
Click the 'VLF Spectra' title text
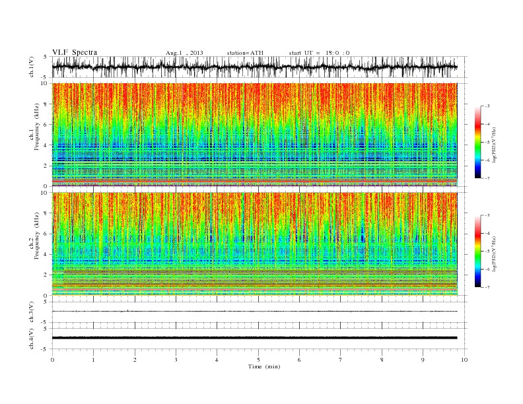click(75, 52)
